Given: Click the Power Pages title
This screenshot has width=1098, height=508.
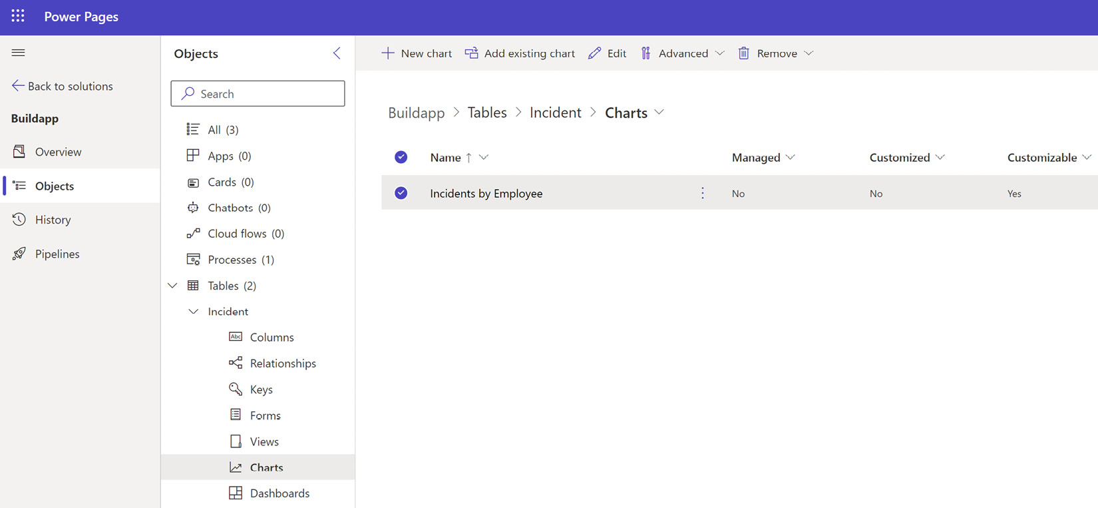Looking at the screenshot, I should 81,17.
